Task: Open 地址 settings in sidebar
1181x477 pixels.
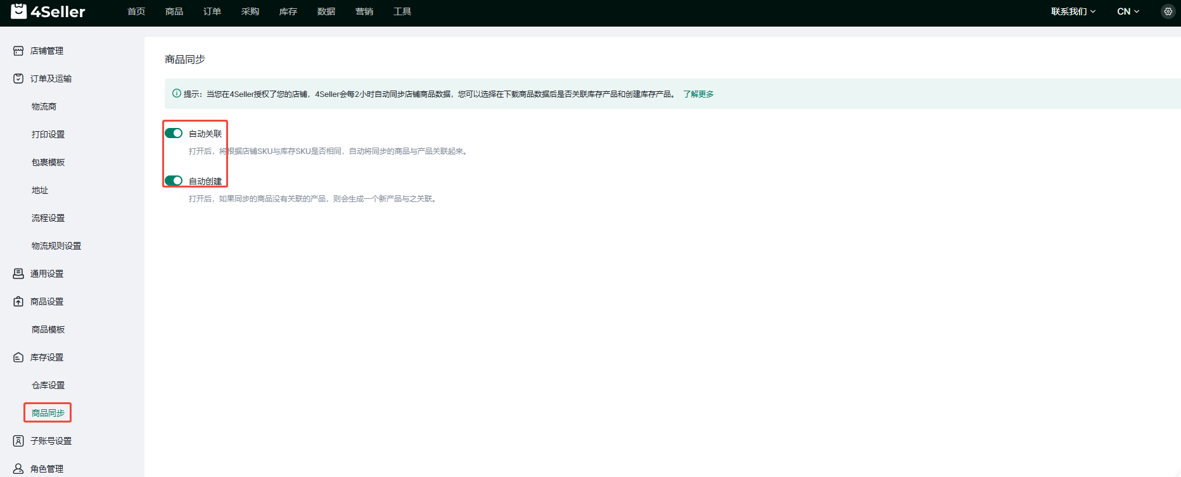Action: point(40,190)
